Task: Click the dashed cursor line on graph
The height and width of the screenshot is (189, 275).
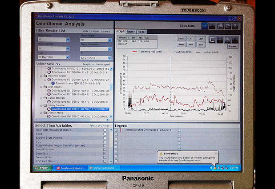Action: 171,83
